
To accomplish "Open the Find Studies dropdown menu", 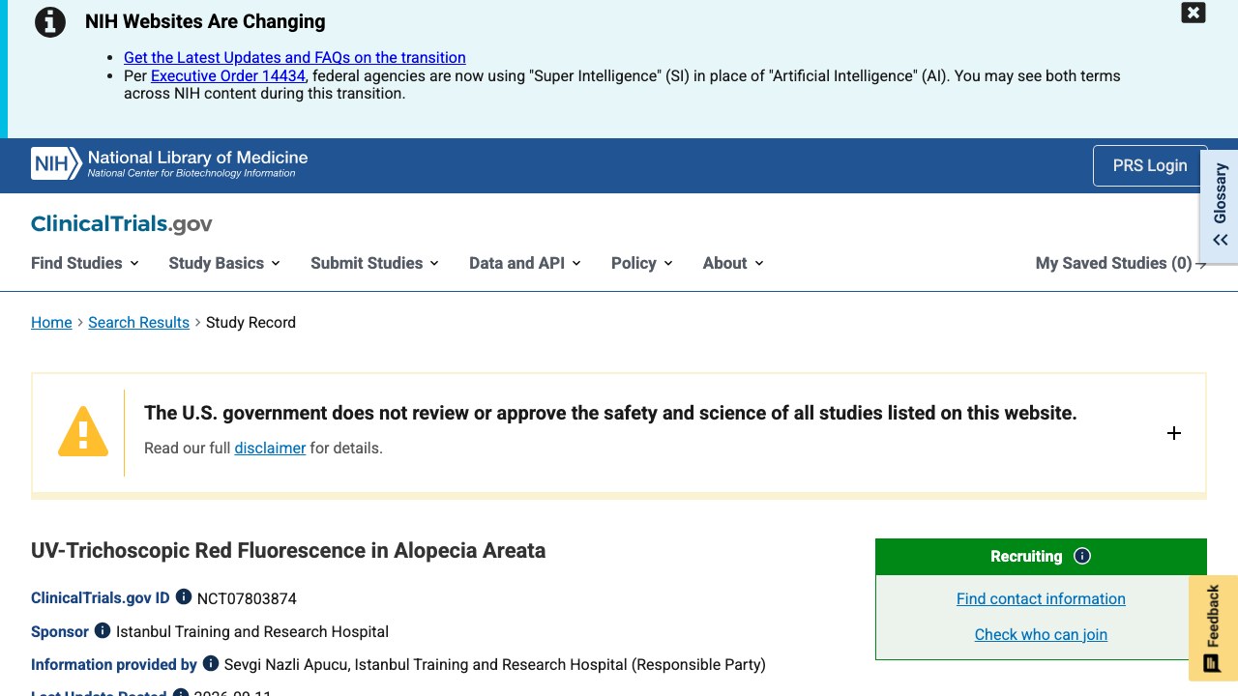I will 85,263.
